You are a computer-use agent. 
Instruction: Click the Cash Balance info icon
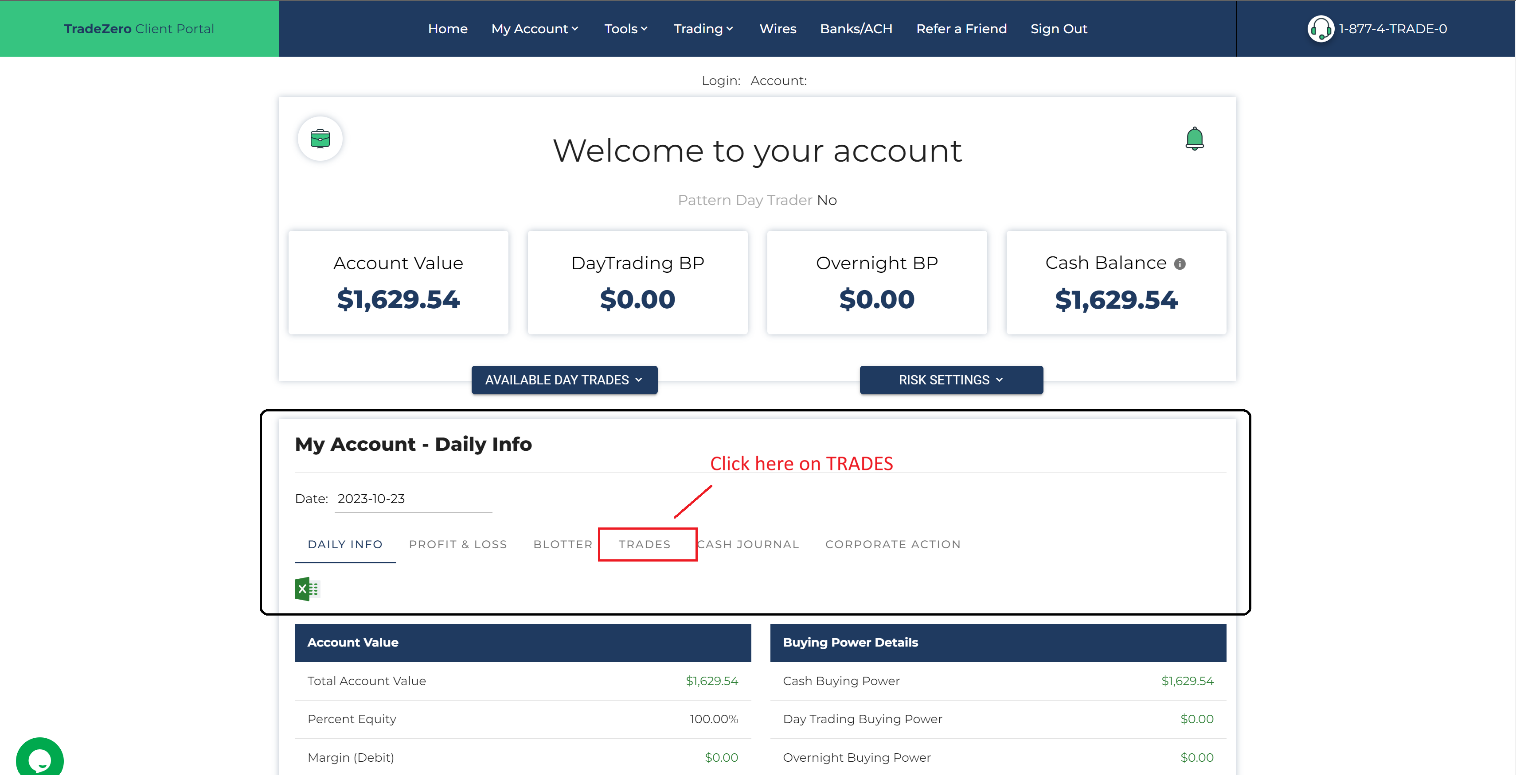click(x=1180, y=264)
